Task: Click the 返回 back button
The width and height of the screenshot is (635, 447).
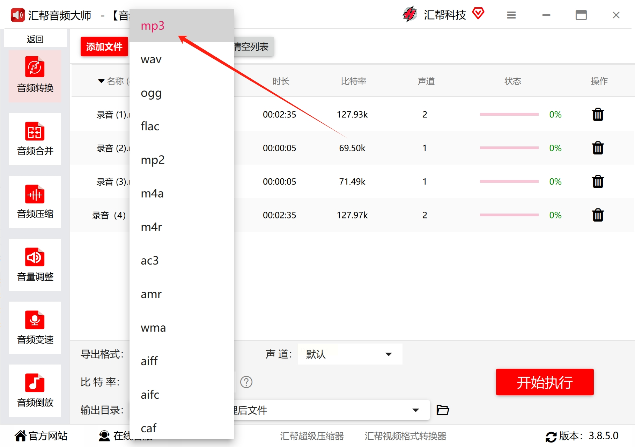Action: pyautogui.click(x=35, y=39)
